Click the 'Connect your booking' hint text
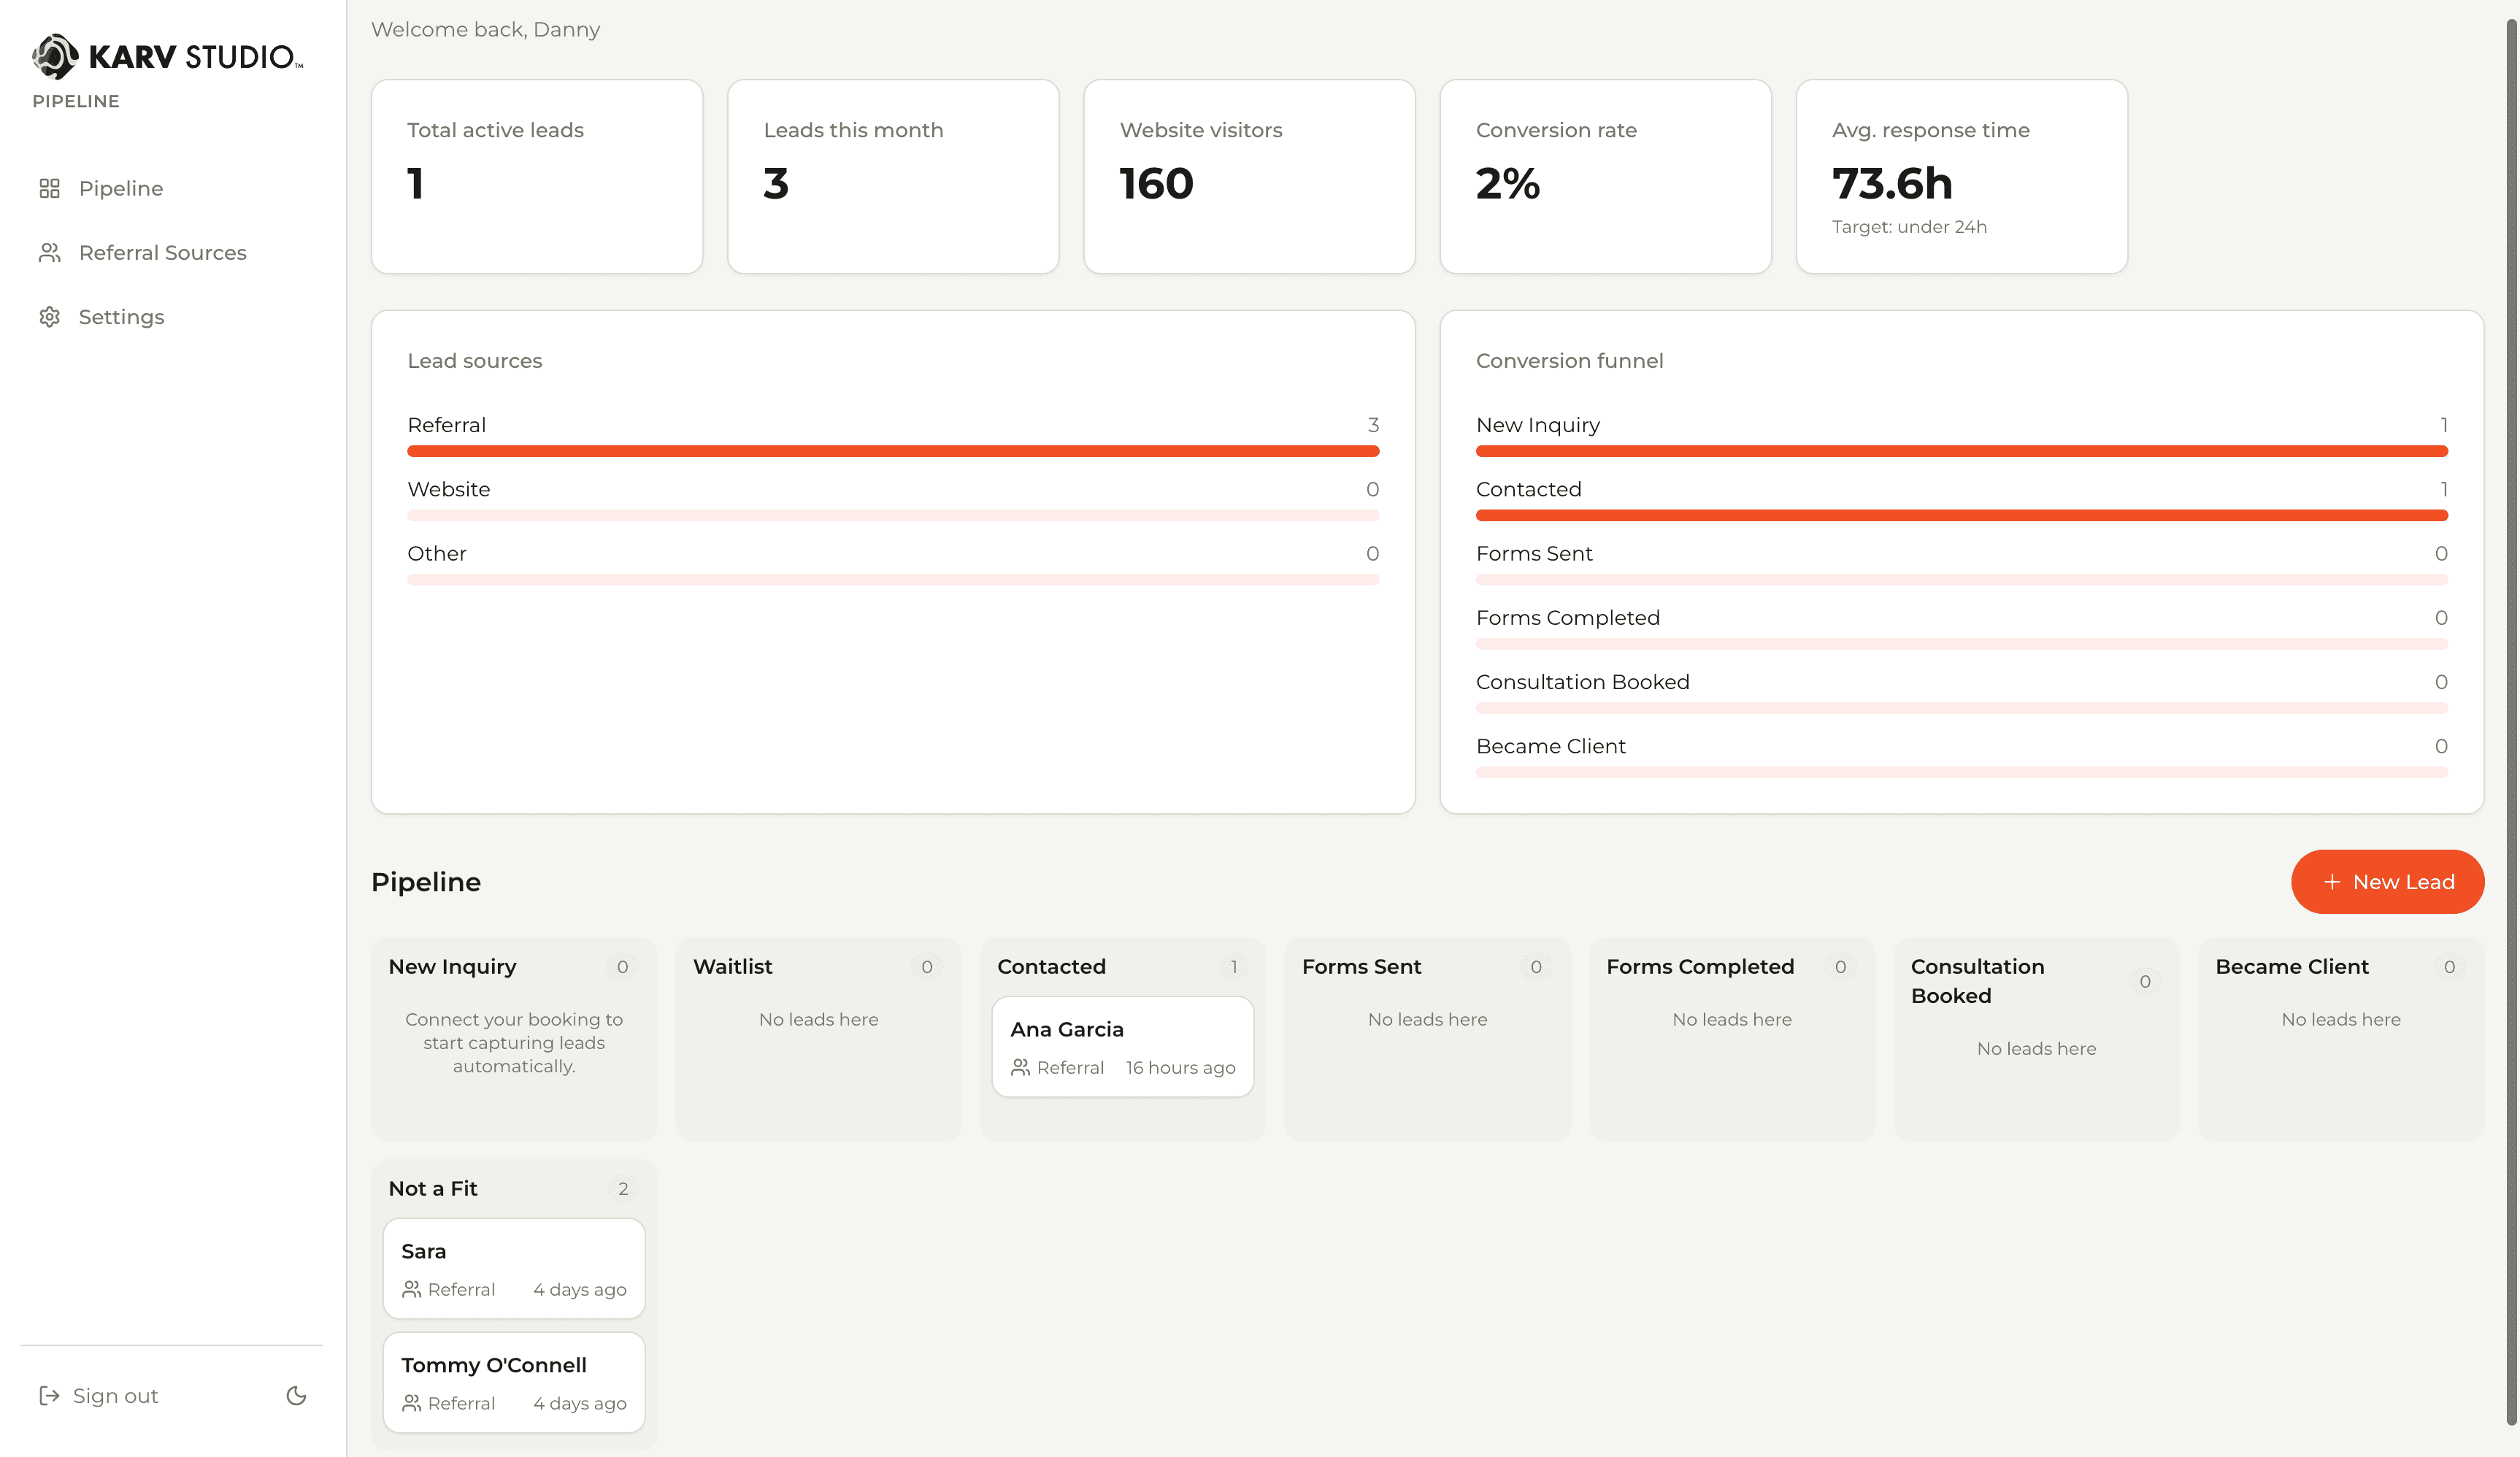The width and height of the screenshot is (2520, 1457). click(x=513, y=1042)
